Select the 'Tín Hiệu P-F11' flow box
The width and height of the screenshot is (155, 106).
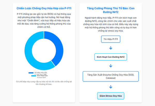click(111, 39)
